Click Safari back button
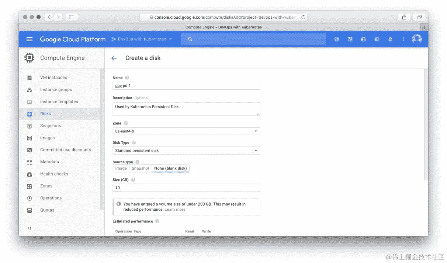The width and height of the screenshot is (447, 263). (x=49, y=17)
